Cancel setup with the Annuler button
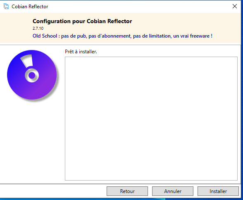Viewport: 243px width, 200px height. (x=173, y=191)
